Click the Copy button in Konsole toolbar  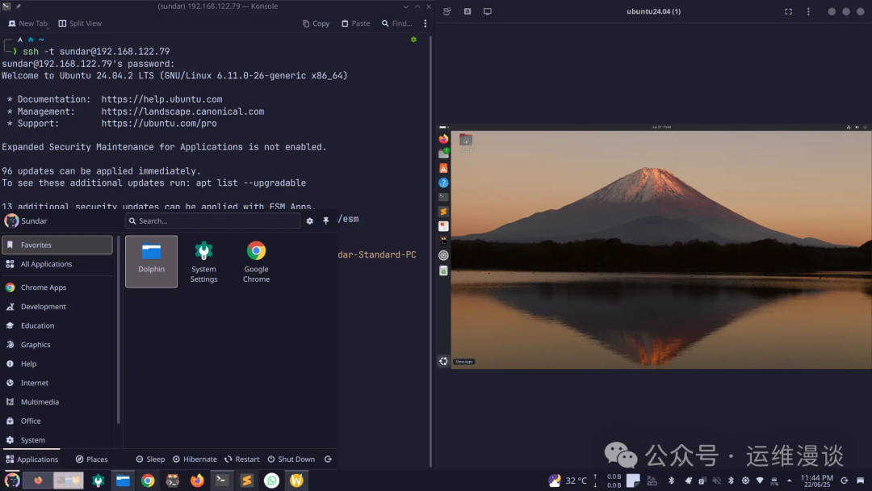pyautogui.click(x=316, y=23)
